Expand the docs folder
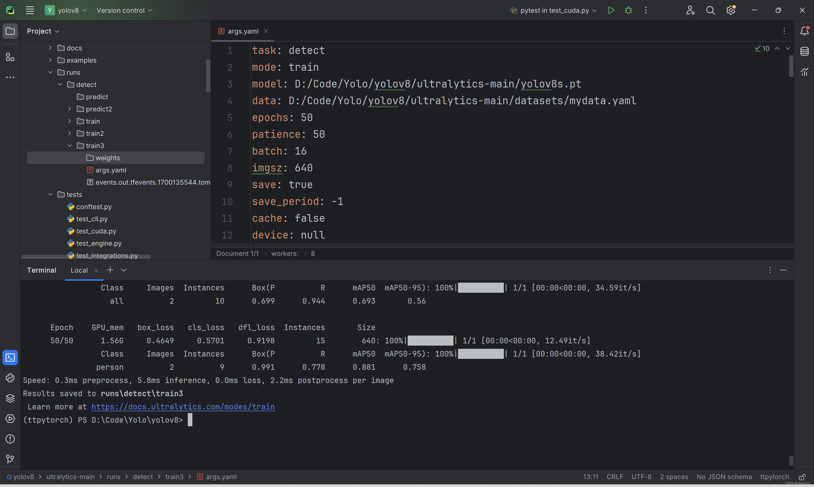Image resolution: width=814 pixels, height=487 pixels. [x=50, y=48]
